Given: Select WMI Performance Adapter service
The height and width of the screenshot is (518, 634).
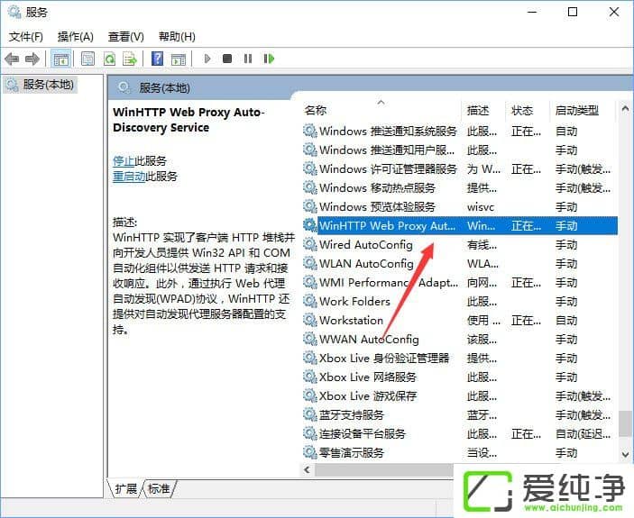Looking at the screenshot, I should 460,283.
